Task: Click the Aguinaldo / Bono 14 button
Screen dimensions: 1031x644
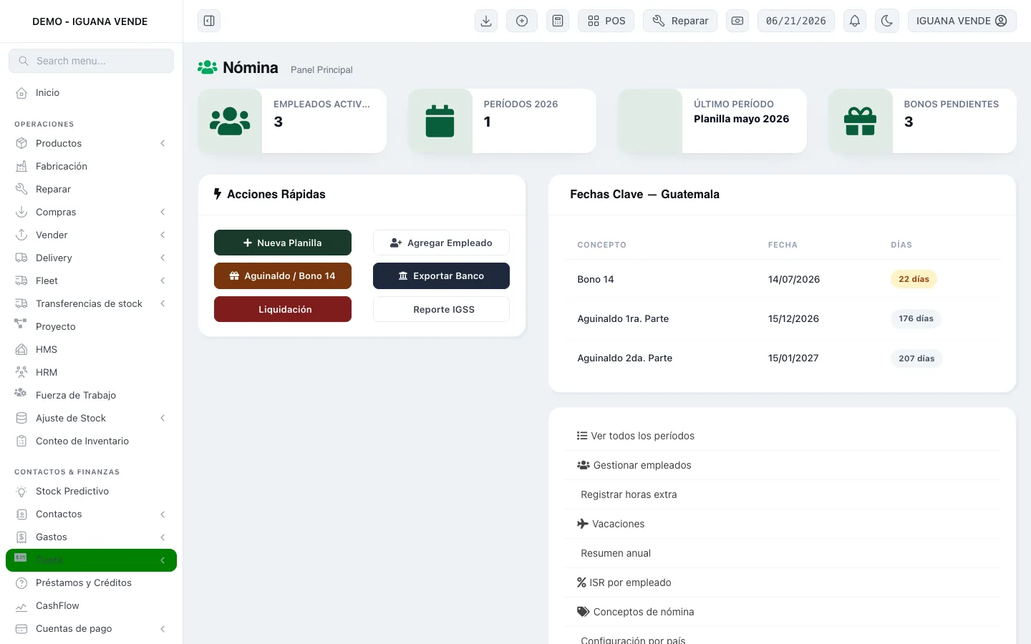Action: [x=283, y=275]
